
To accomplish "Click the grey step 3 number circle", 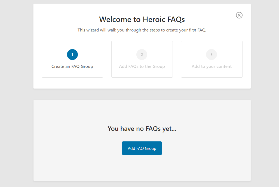I will (x=211, y=55).
